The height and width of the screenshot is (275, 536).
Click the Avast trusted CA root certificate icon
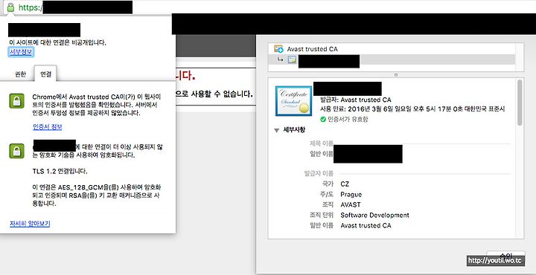278,49
